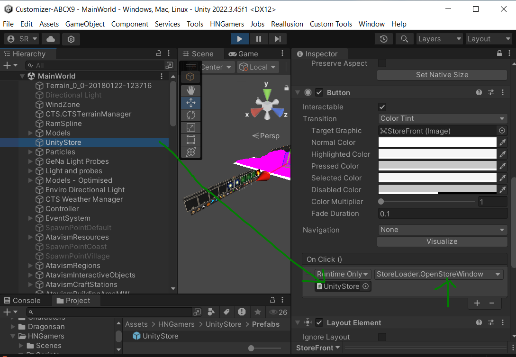Click the Step frame button

pos(277,39)
